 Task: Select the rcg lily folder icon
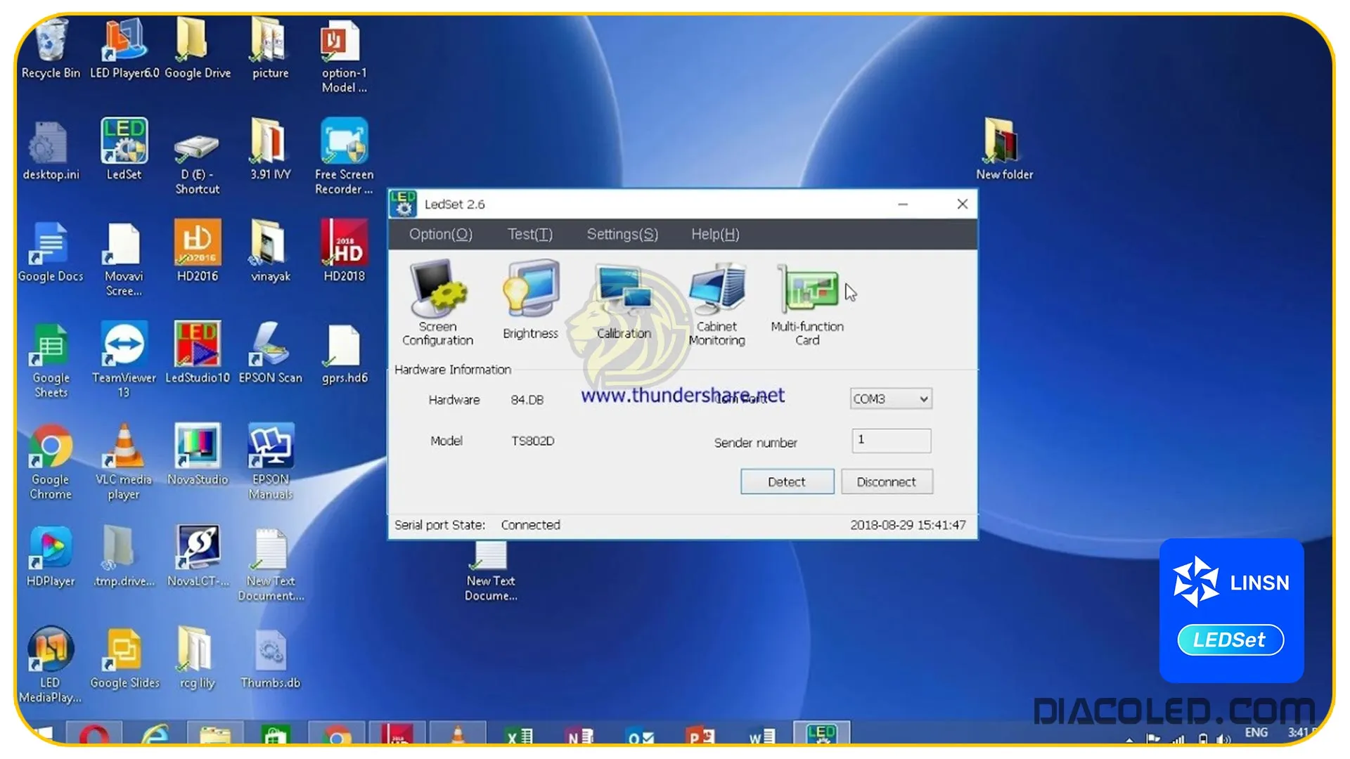tap(198, 659)
